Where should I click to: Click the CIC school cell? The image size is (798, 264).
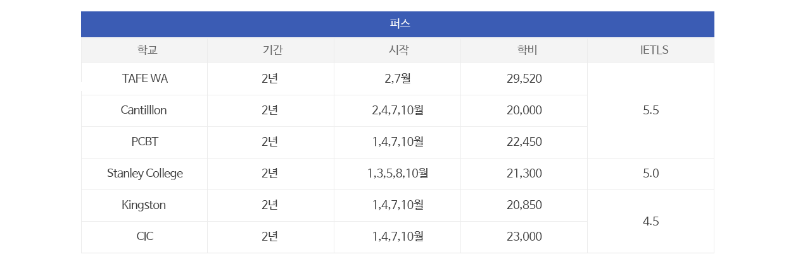(x=144, y=237)
